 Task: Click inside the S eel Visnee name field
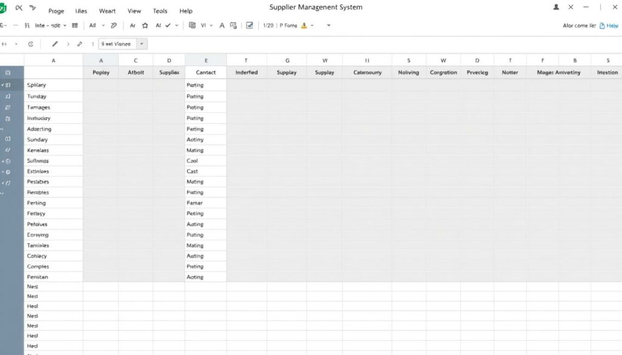click(117, 44)
